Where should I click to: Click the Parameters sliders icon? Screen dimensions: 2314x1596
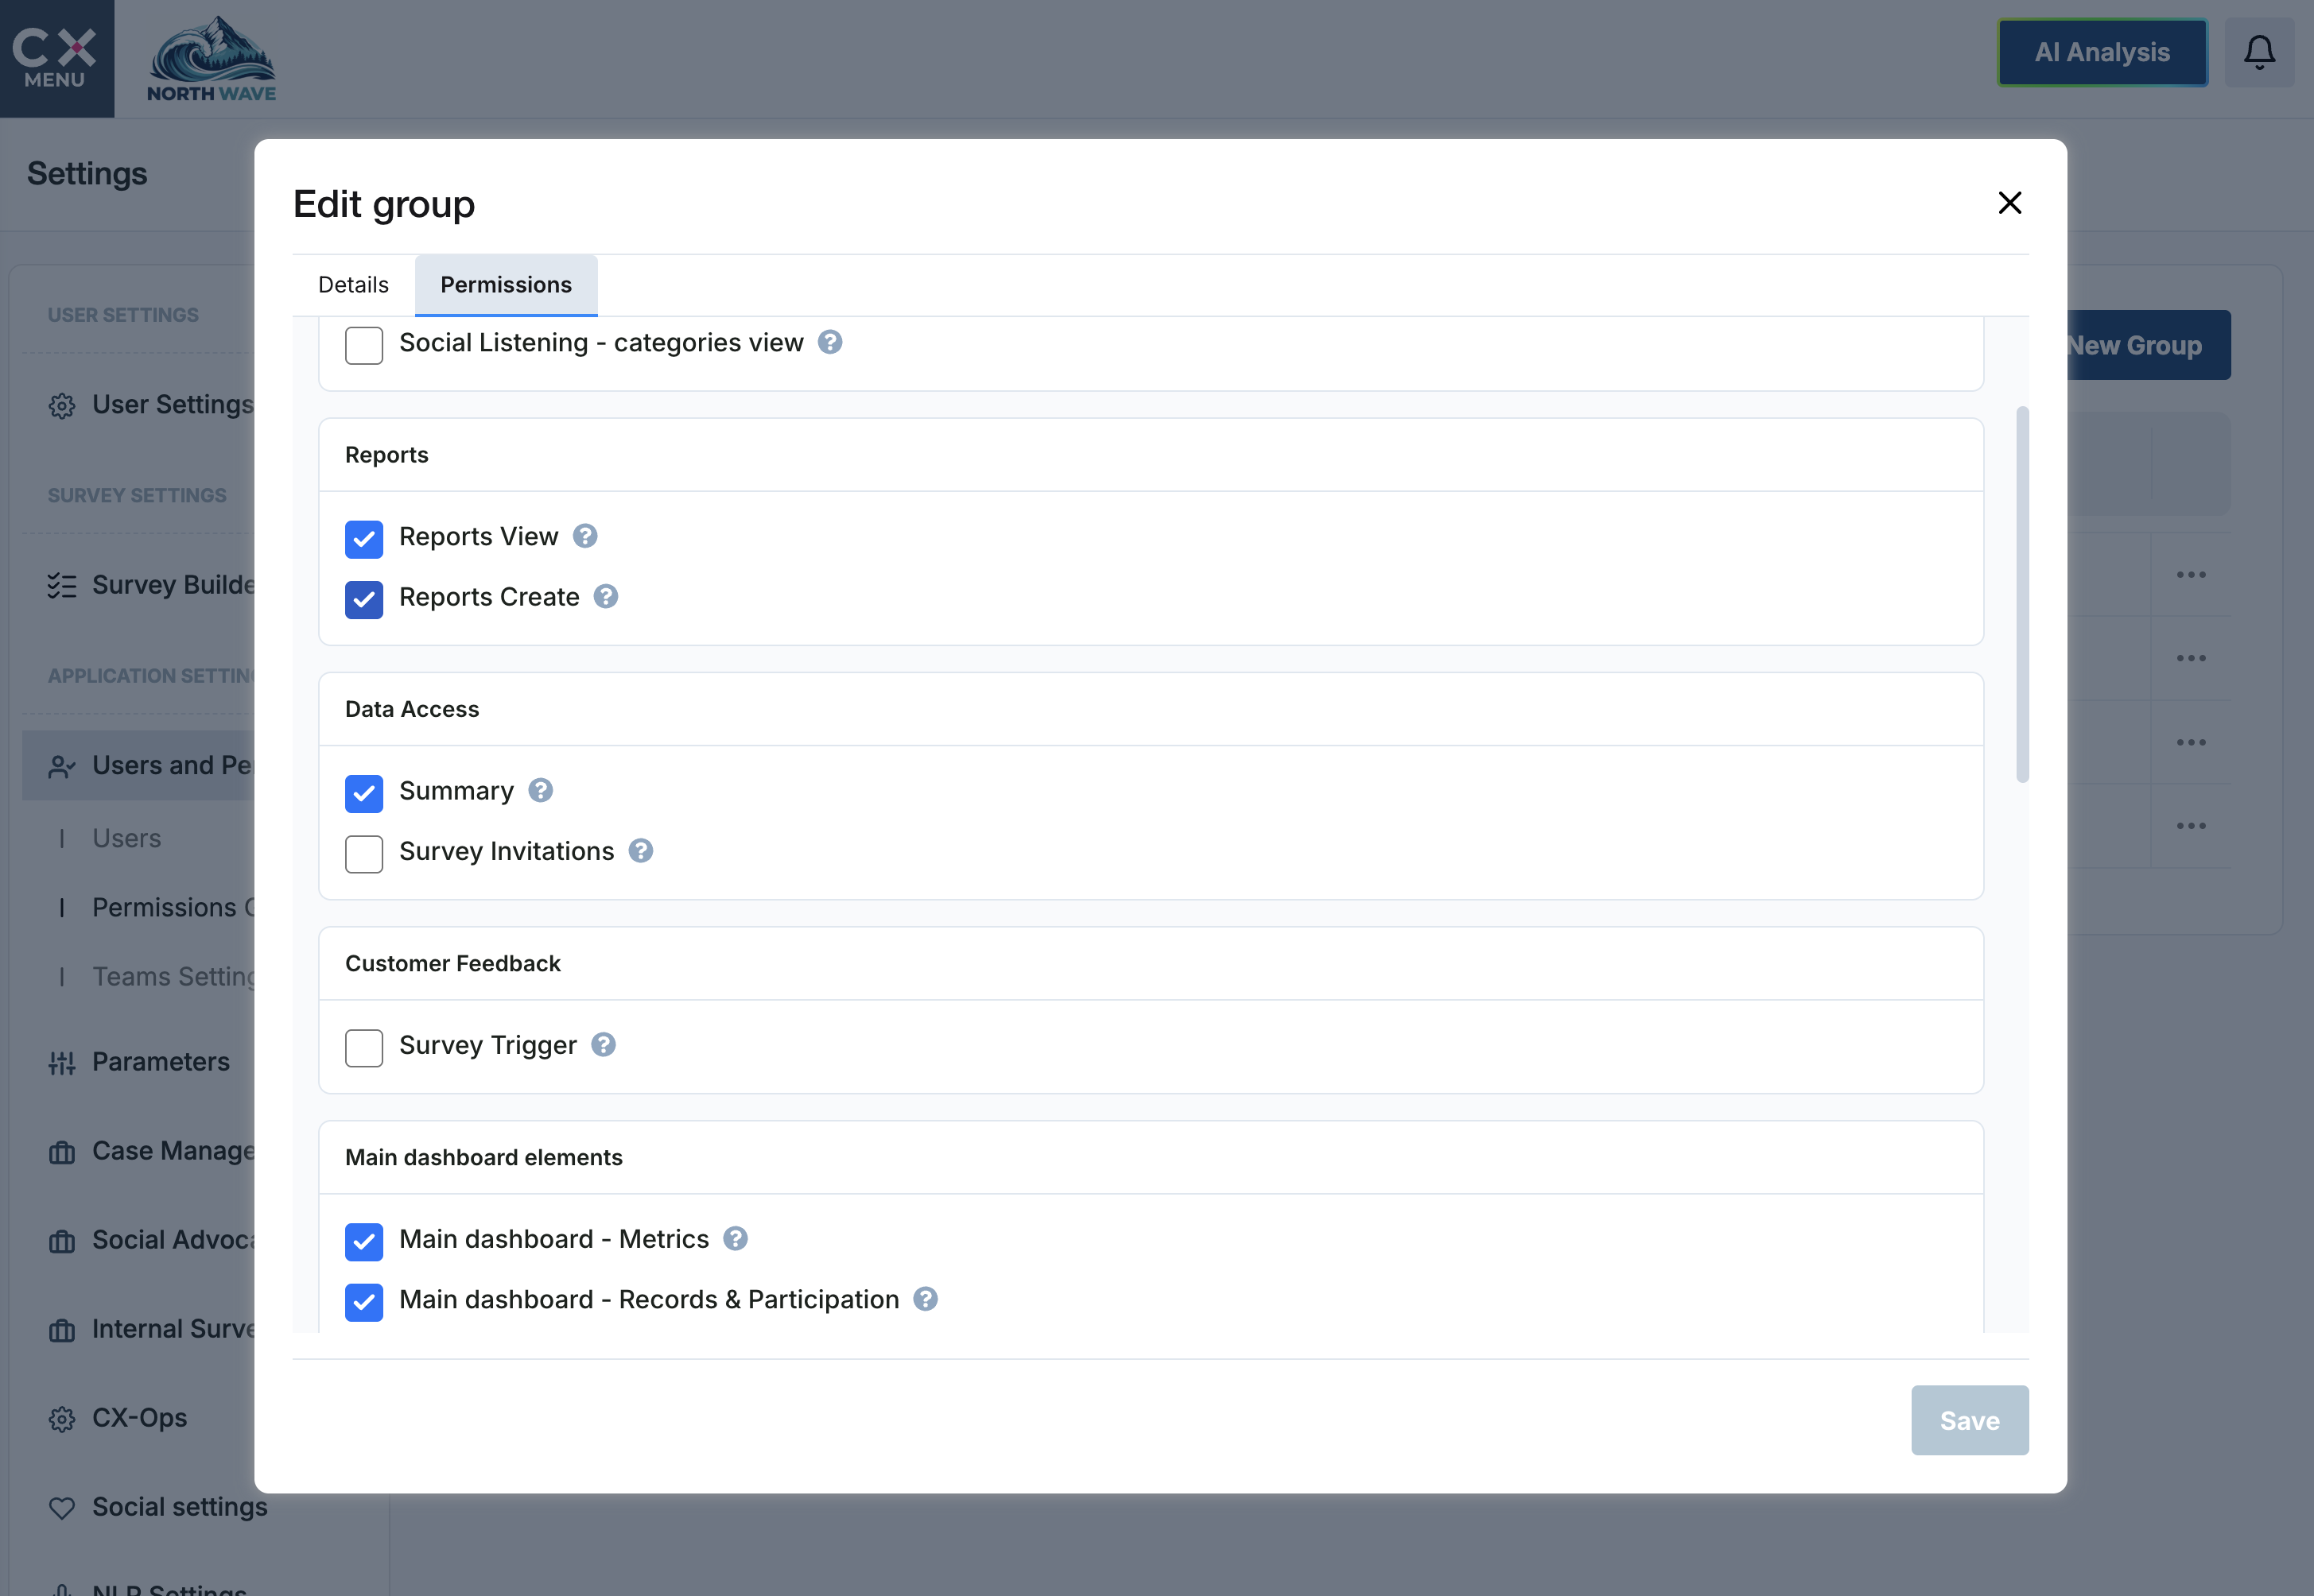point(62,1063)
